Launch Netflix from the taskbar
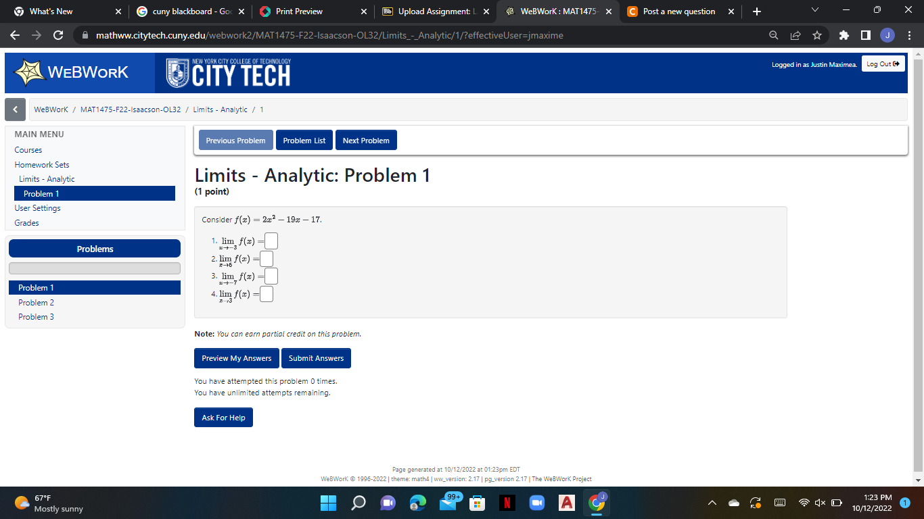924x519 pixels. tap(507, 503)
